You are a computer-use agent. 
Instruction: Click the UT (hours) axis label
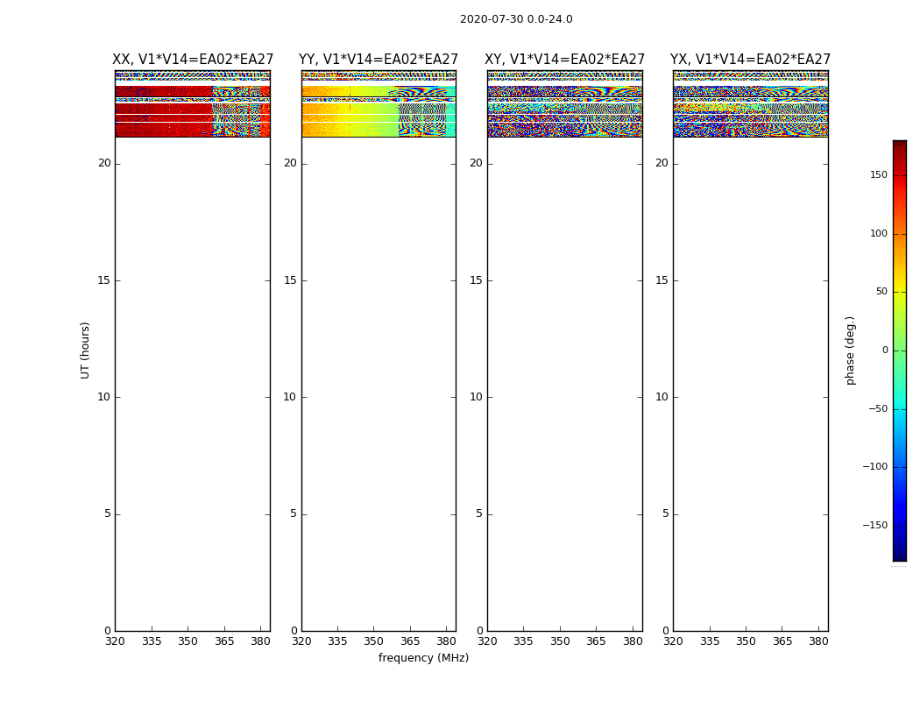tap(86, 350)
